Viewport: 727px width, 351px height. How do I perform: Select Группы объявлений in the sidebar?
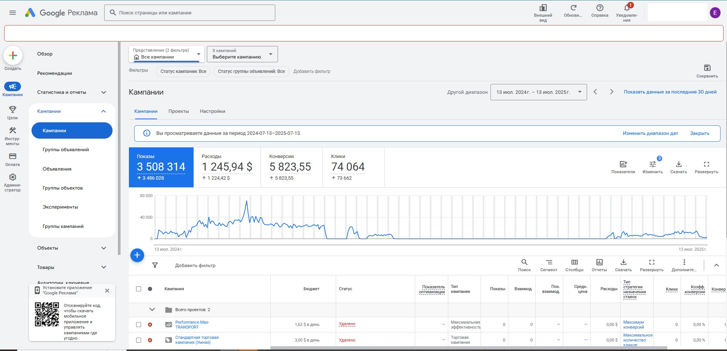pyautogui.click(x=66, y=150)
